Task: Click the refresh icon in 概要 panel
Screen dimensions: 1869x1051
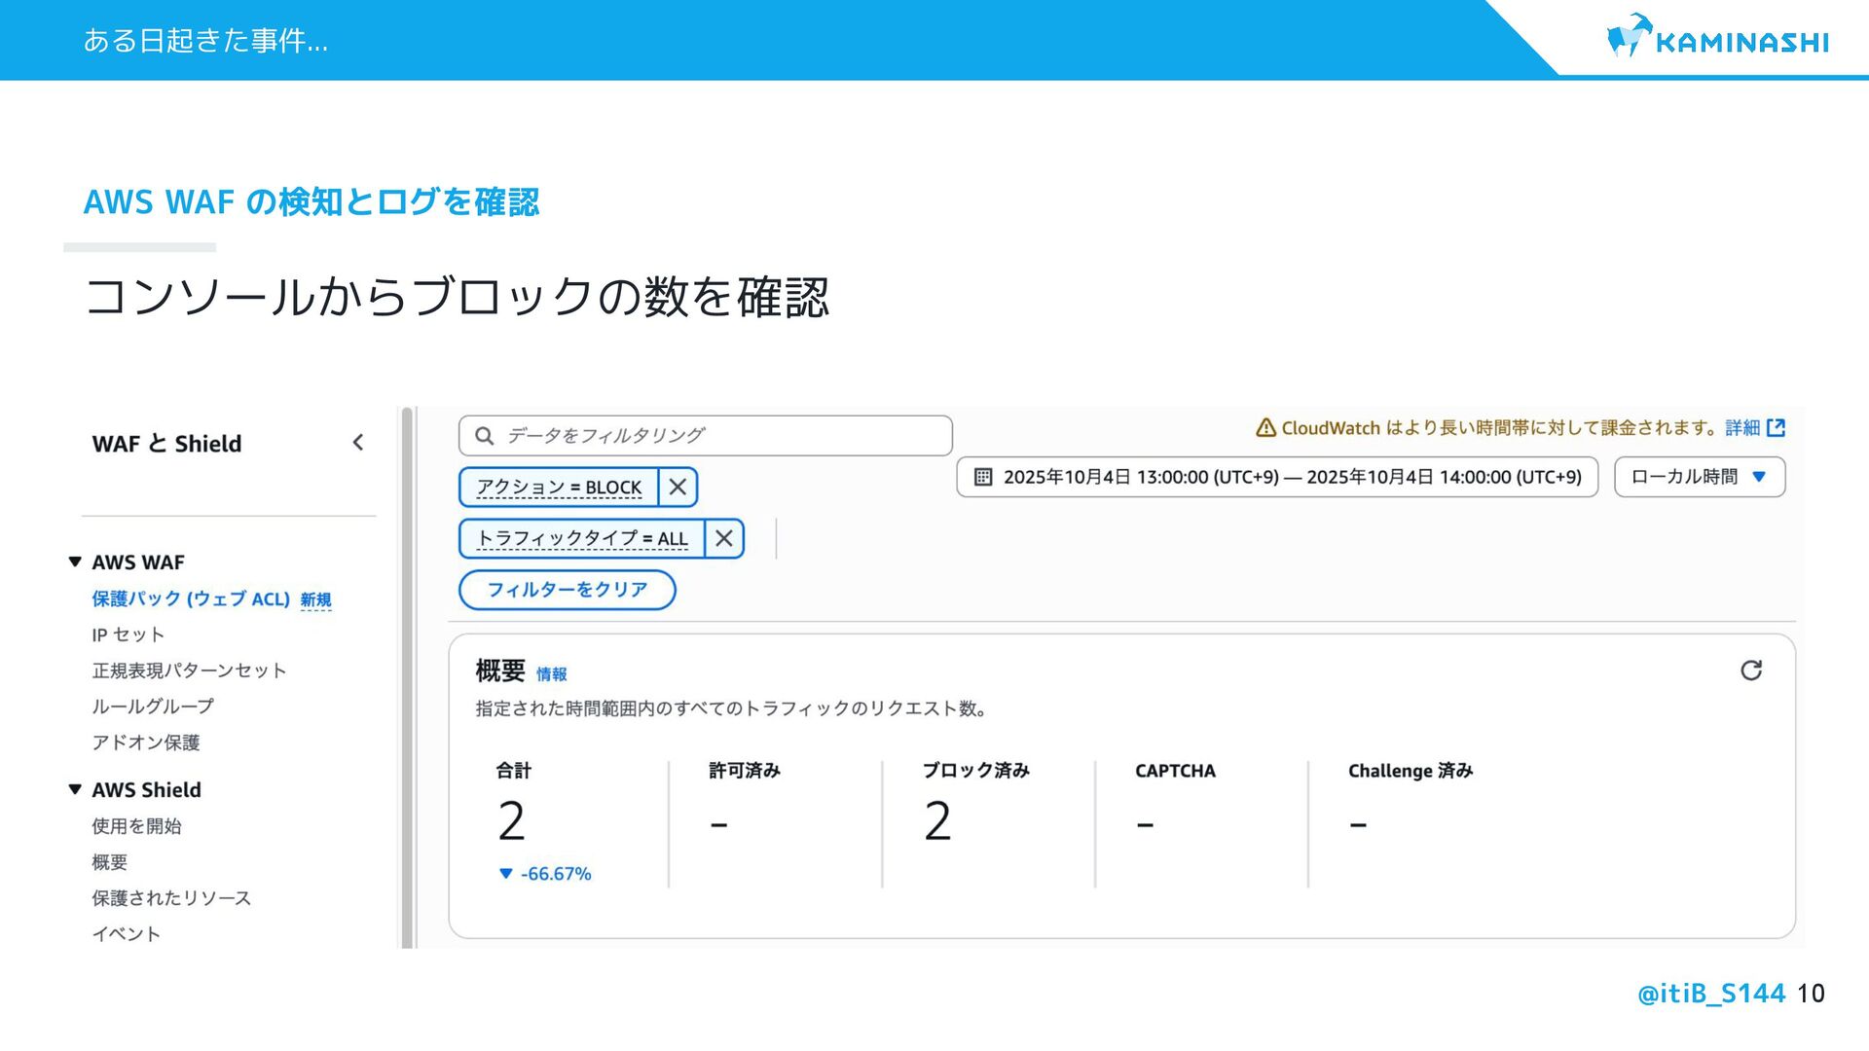Action: point(1750,670)
